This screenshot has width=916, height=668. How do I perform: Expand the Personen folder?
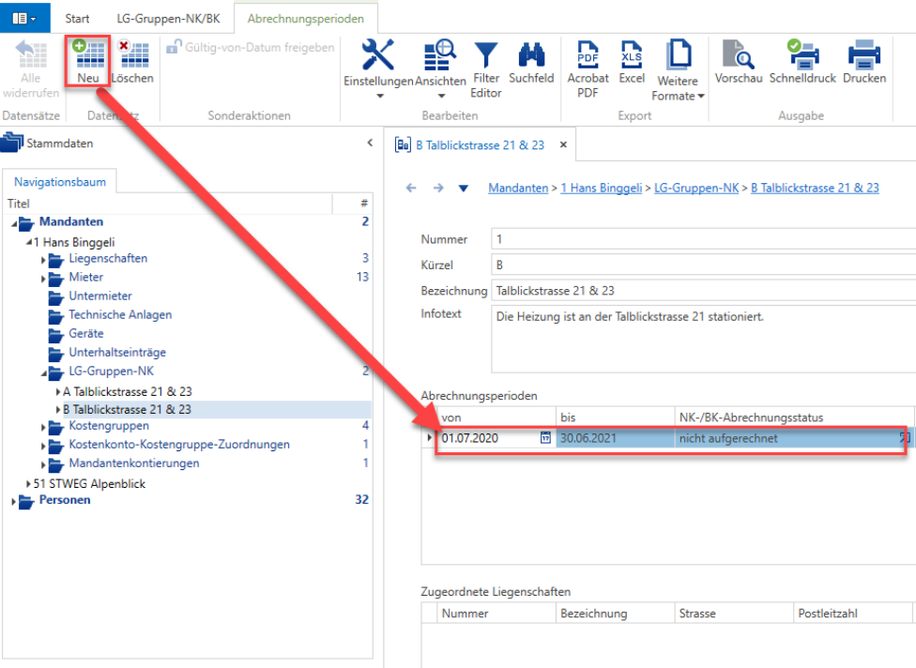13,501
